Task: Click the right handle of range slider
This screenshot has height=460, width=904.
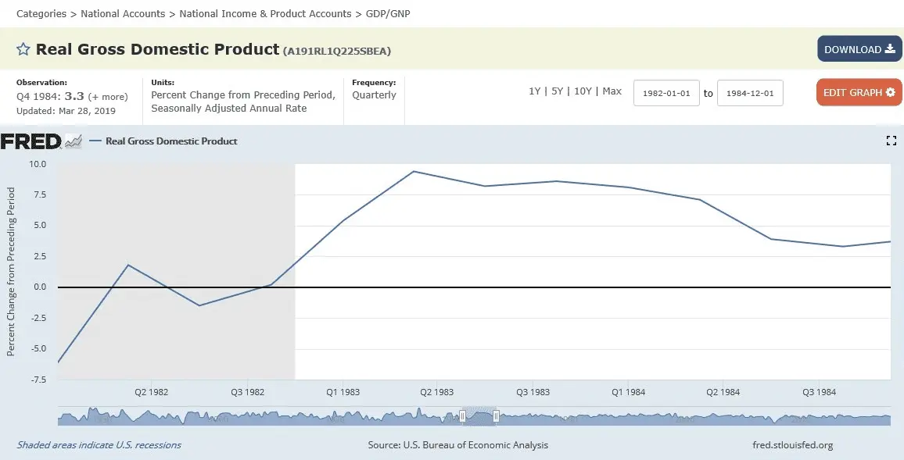Action: click(496, 416)
